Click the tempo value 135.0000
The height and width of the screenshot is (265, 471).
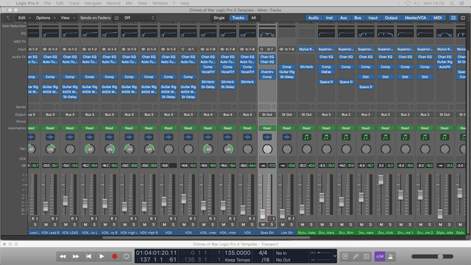[237, 253]
